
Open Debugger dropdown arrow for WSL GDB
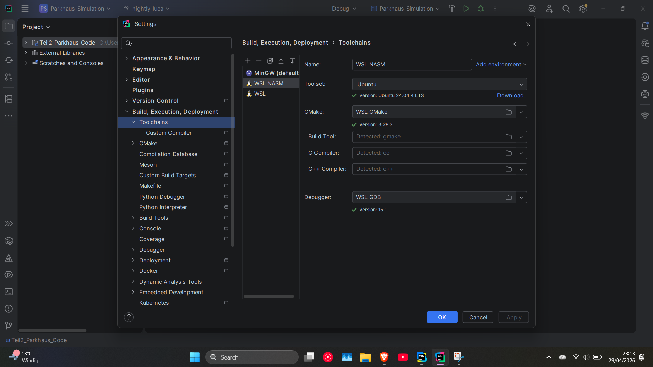pos(521,197)
